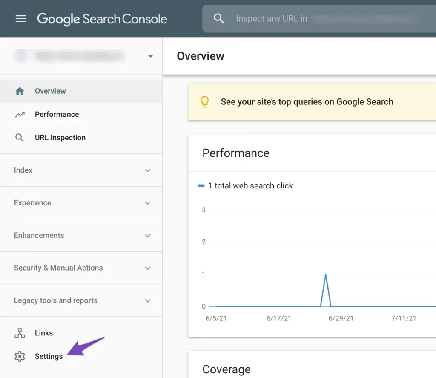This screenshot has width=436, height=378.
Task: Click the 6/29/21 date on the chart axis
Action: pyautogui.click(x=341, y=318)
